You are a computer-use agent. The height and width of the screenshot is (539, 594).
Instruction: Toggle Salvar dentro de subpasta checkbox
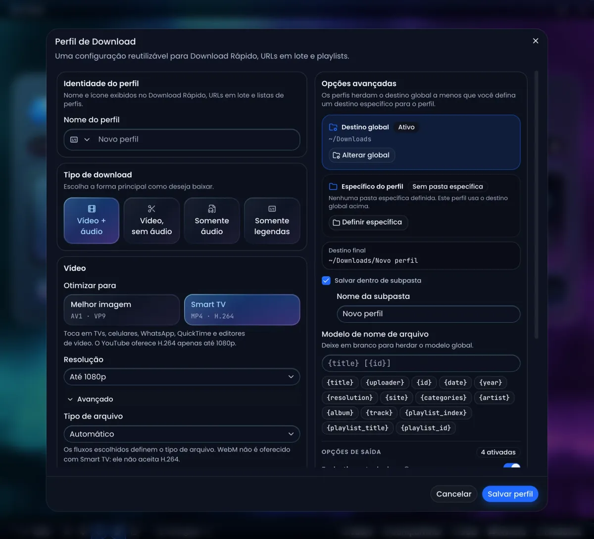click(x=326, y=281)
